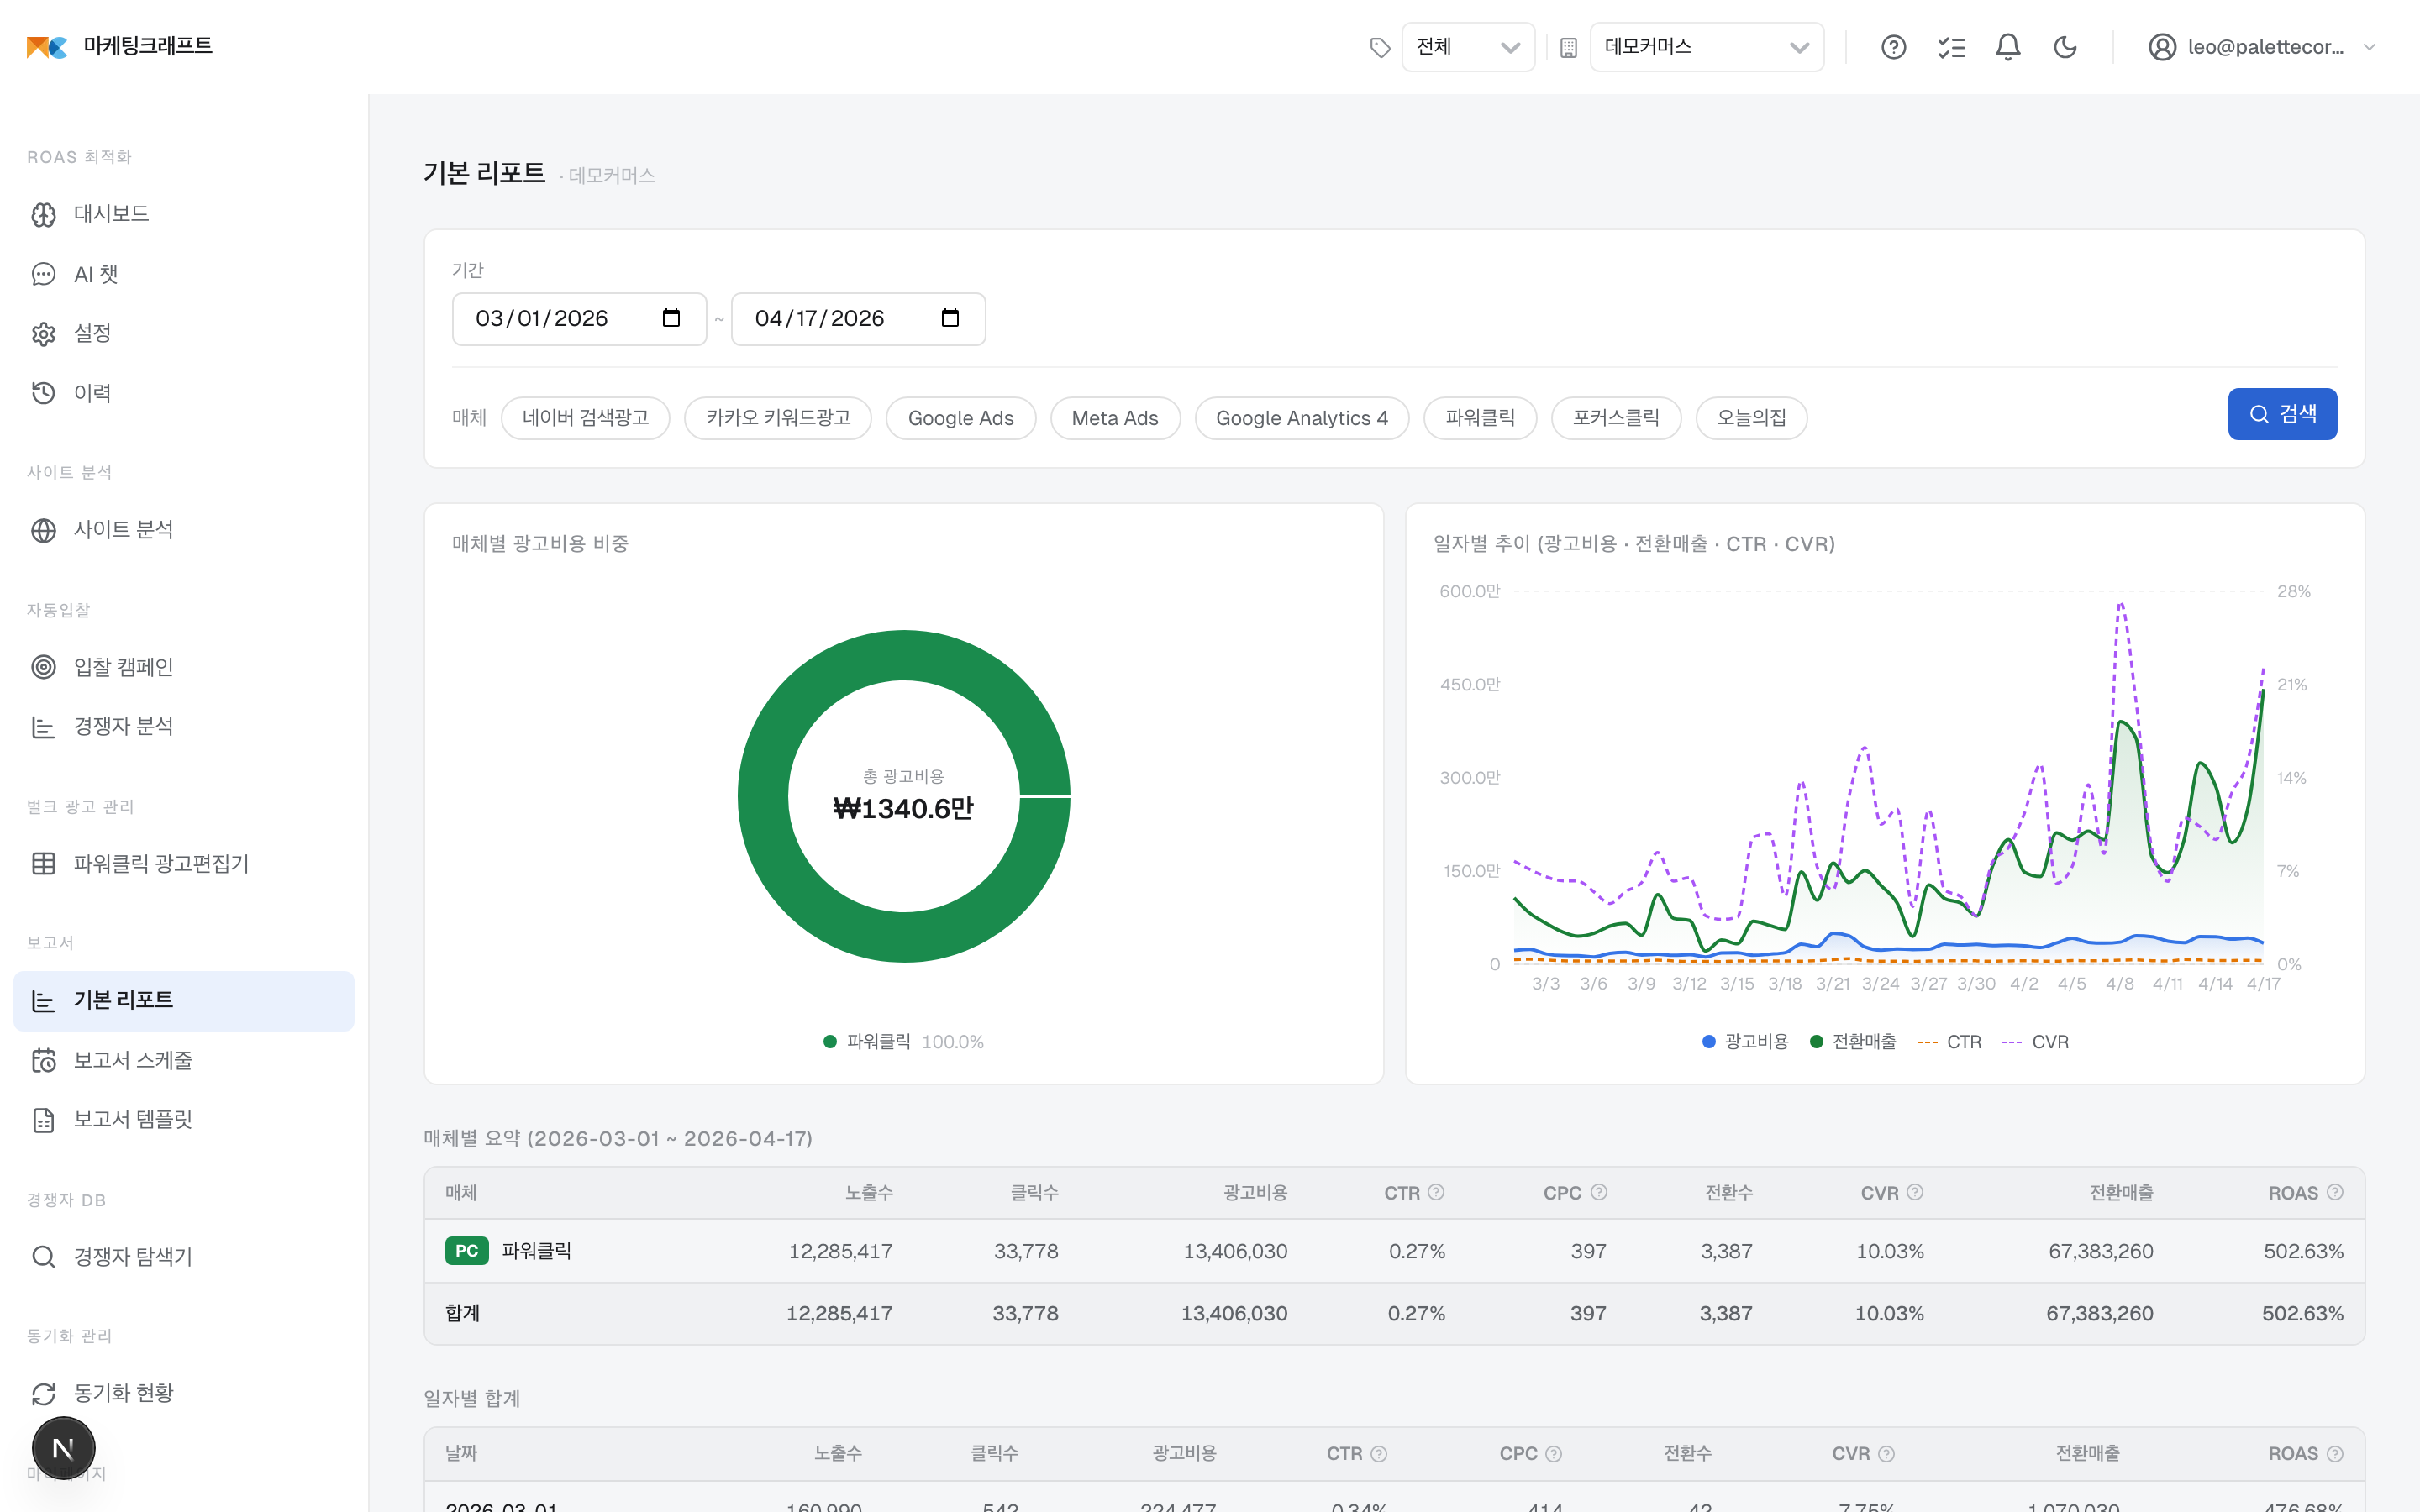2420x1512 pixels.
Task: Click the ROAS help icon in 매체별 요약 header
Action: 2335,1192
